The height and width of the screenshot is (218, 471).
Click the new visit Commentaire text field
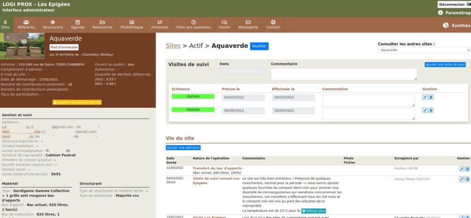pos(344,74)
